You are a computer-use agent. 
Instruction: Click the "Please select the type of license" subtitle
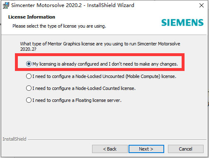(59, 26)
